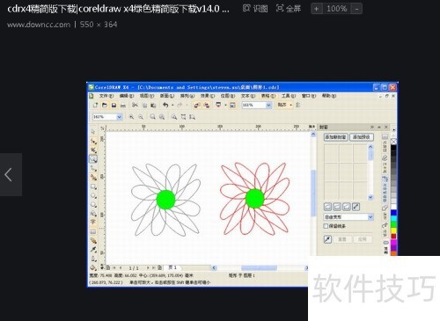
Task: Click the zoom out magnifier icon
Action: 141,117
